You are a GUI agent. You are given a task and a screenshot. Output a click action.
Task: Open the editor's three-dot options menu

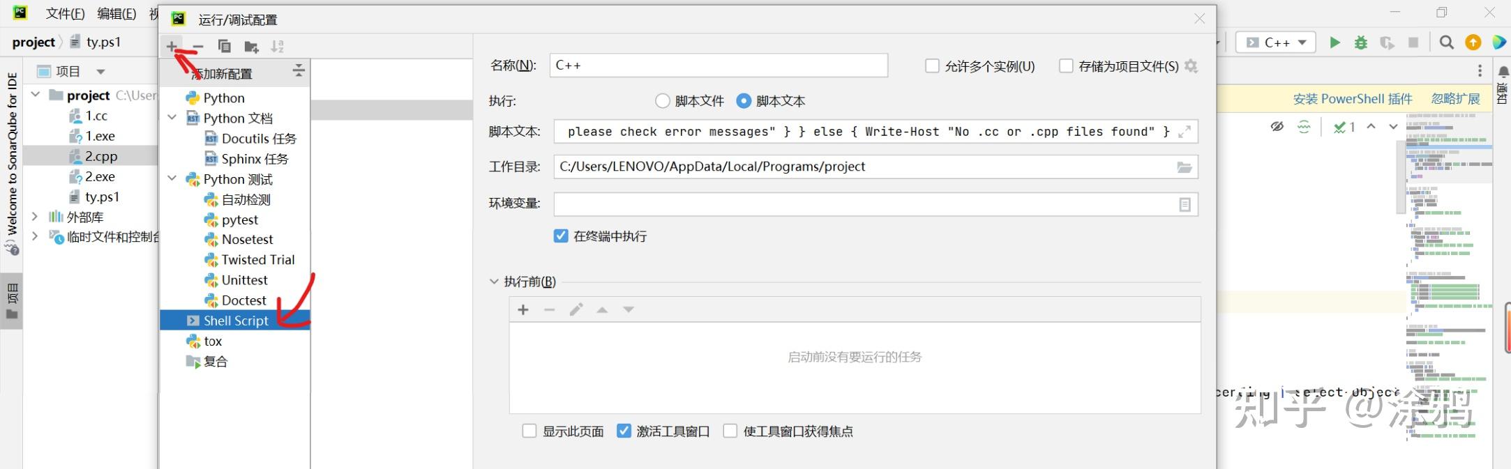tap(1480, 71)
